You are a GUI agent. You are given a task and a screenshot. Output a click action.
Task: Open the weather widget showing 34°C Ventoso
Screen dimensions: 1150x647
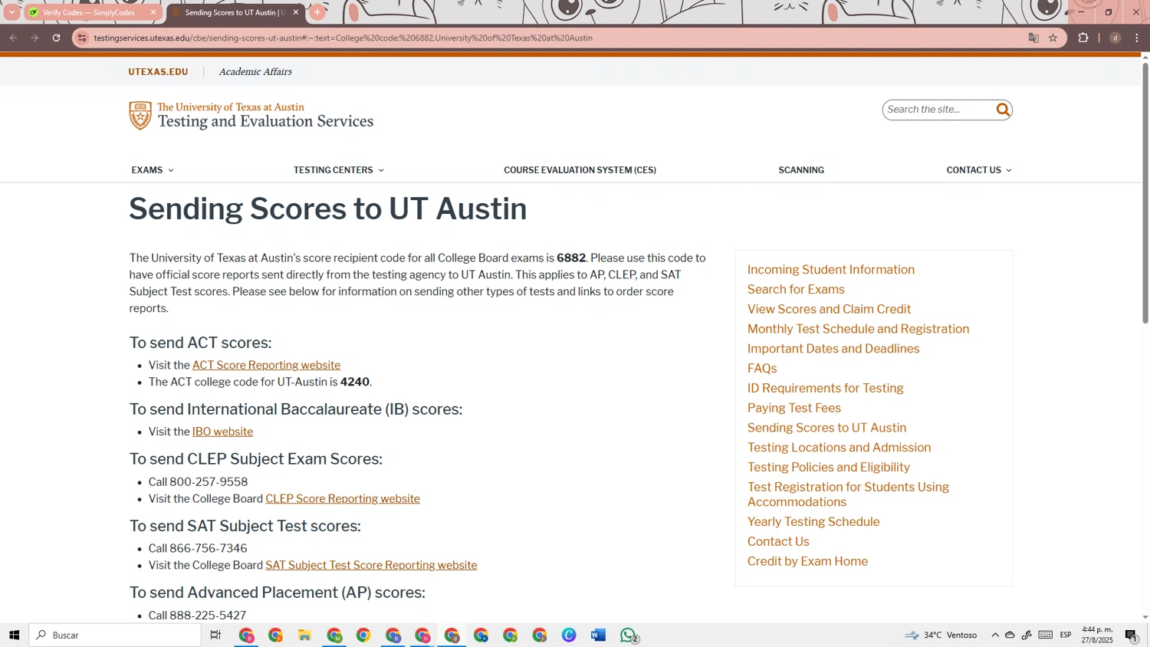point(941,635)
